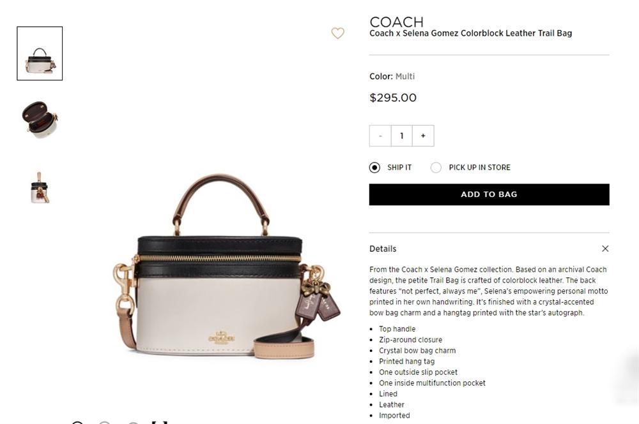
Task: Click the Multi color value
Action: pyautogui.click(x=405, y=77)
